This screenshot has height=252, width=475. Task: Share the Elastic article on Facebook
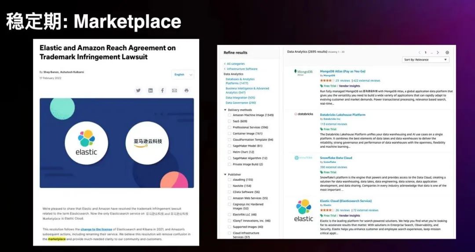pos(163,90)
